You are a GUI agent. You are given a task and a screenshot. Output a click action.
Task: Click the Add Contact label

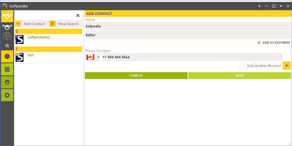point(34,24)
